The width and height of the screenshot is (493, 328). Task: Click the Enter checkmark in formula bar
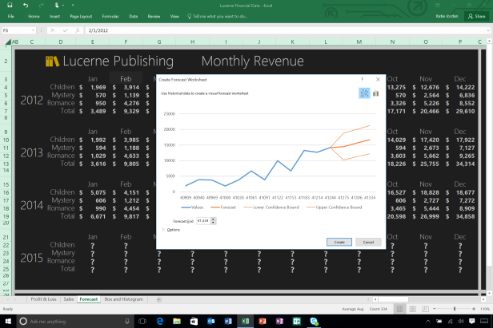pos(65,30)
